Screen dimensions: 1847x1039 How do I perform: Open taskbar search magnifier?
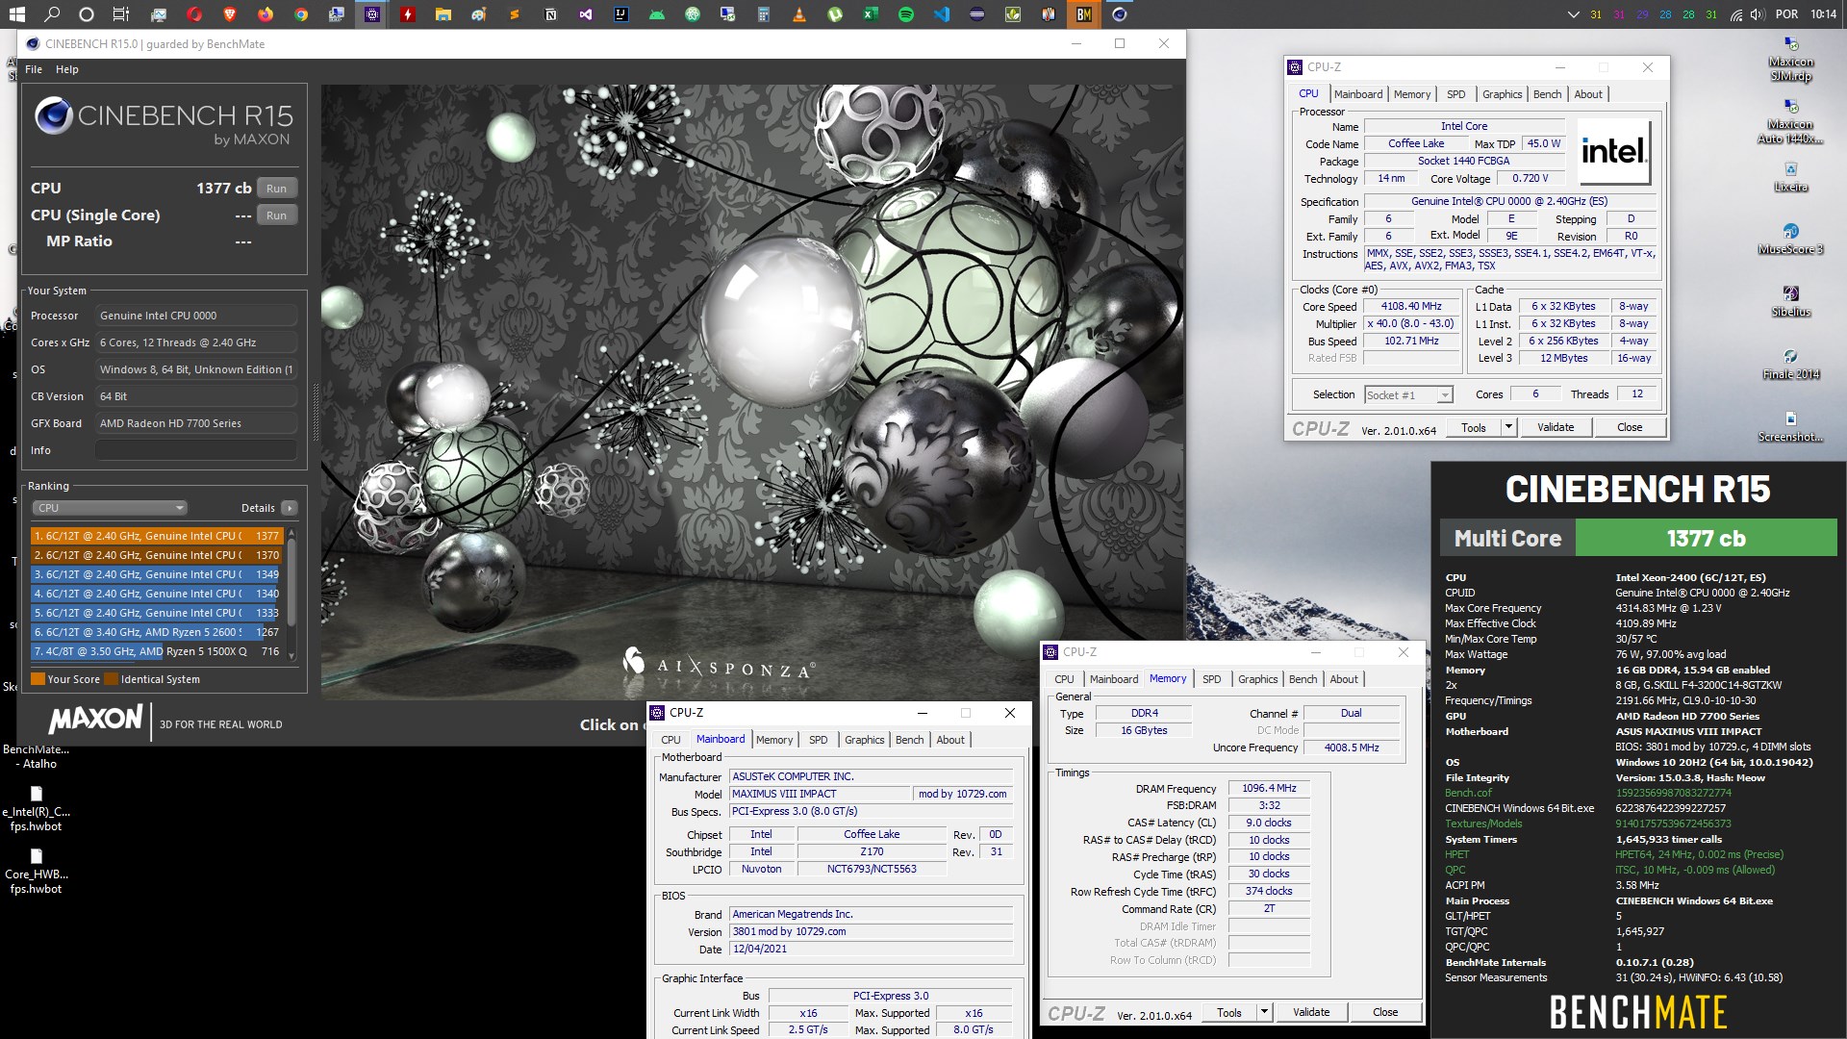point(52,14)
